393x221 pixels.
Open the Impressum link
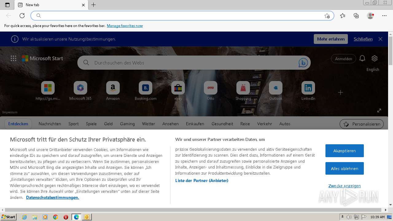[10, 112]
